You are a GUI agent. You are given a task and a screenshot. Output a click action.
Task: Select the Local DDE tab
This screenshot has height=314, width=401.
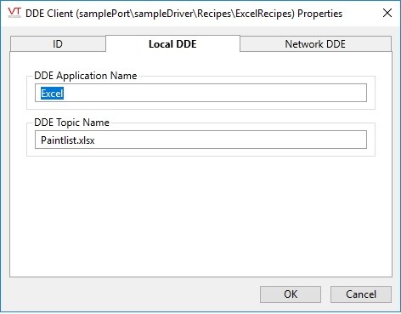[172, 44]
